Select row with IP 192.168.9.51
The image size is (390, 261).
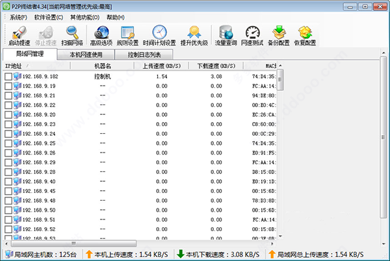tap(140, 219)
